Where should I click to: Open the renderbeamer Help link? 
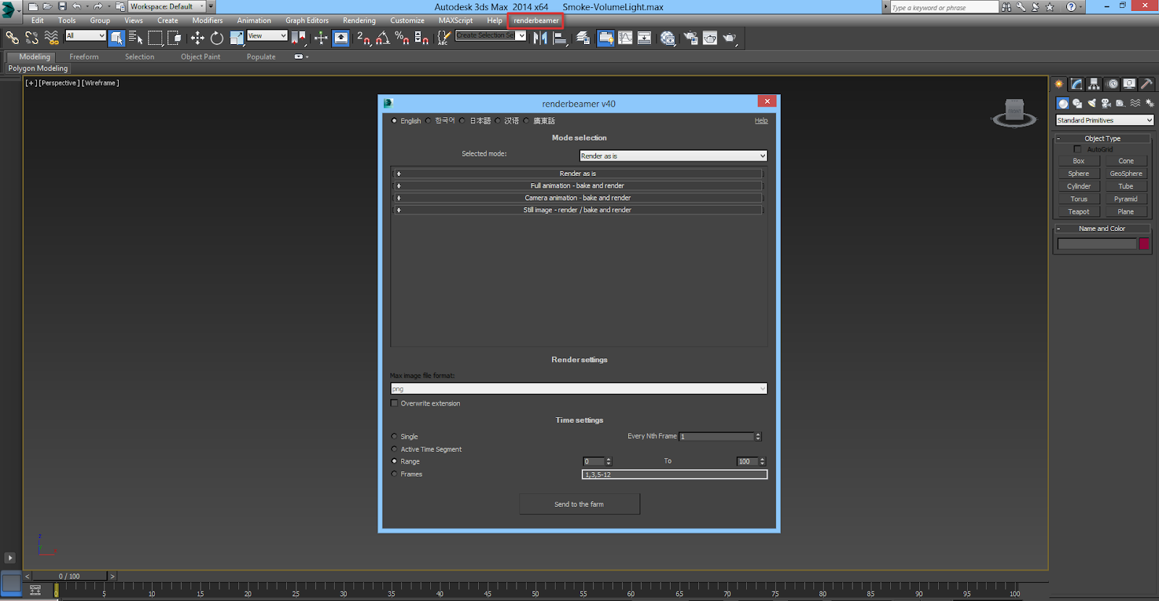[x=761, y=121]
